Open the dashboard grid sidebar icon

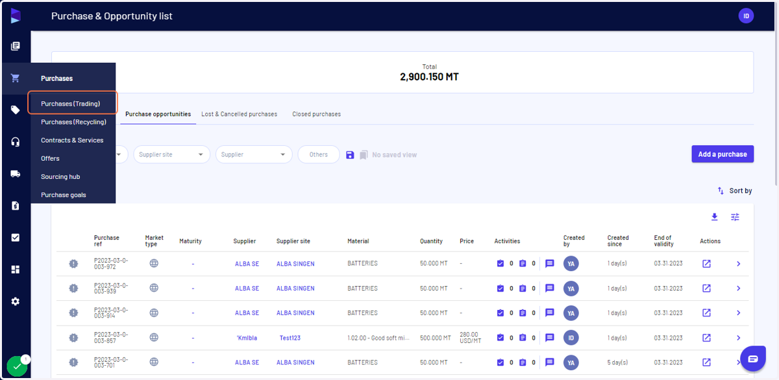[16, 269]
